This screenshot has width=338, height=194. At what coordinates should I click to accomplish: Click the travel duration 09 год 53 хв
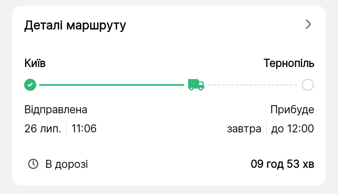tap(282, 164)
